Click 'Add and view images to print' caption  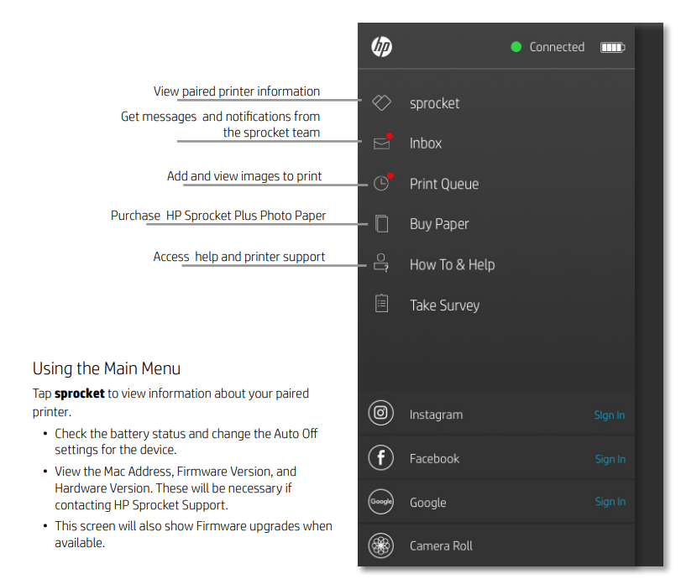tap(244, 176)
